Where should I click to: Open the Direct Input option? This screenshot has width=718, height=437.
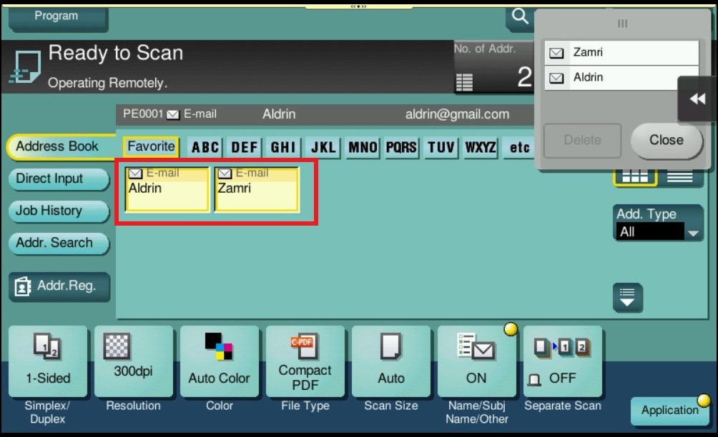click(57, 179)
